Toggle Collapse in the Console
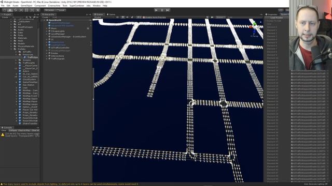The width and height of the screenshot is (332, 186). coord(12,131)
